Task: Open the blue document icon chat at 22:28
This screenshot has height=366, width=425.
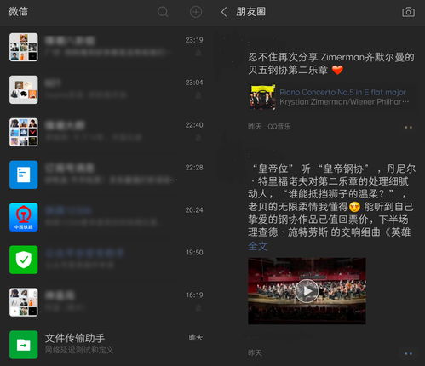Action: tap(106, 174)
